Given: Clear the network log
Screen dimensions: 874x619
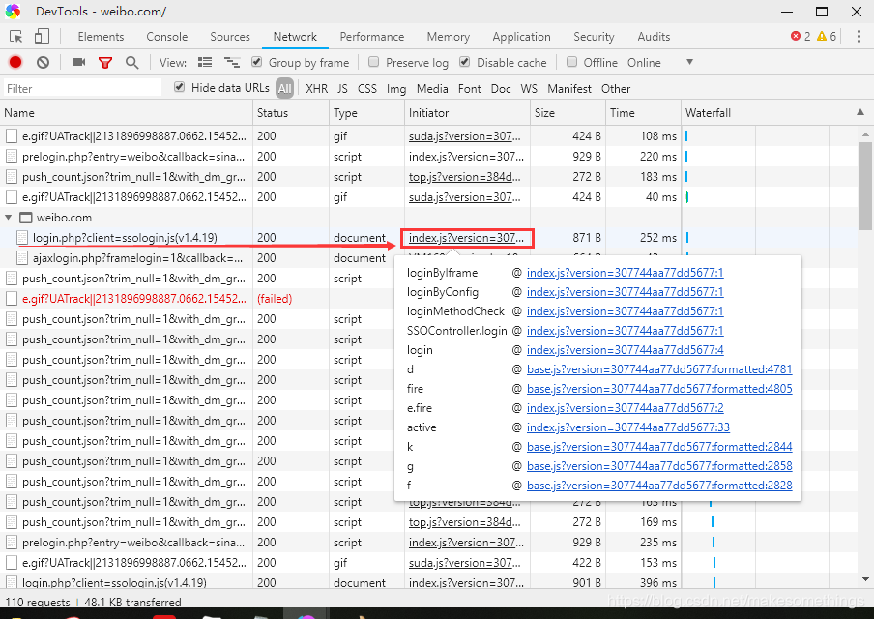Looking at the screenshot, I should click(x=43, y=63).
